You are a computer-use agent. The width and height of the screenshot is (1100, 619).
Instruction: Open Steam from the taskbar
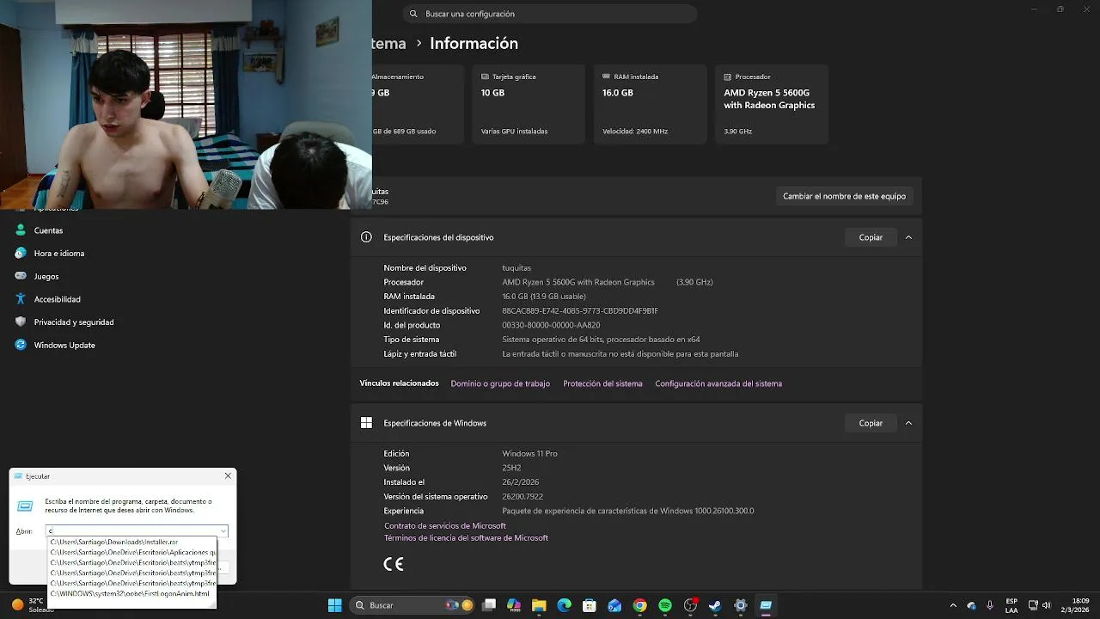[715, 605]
